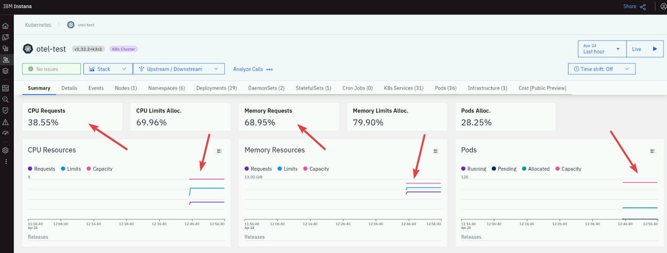Toggle Capacity series in CPU Resources legend
Screen dimensions: 667x253
pyautogui.click(x=99, y=169)
